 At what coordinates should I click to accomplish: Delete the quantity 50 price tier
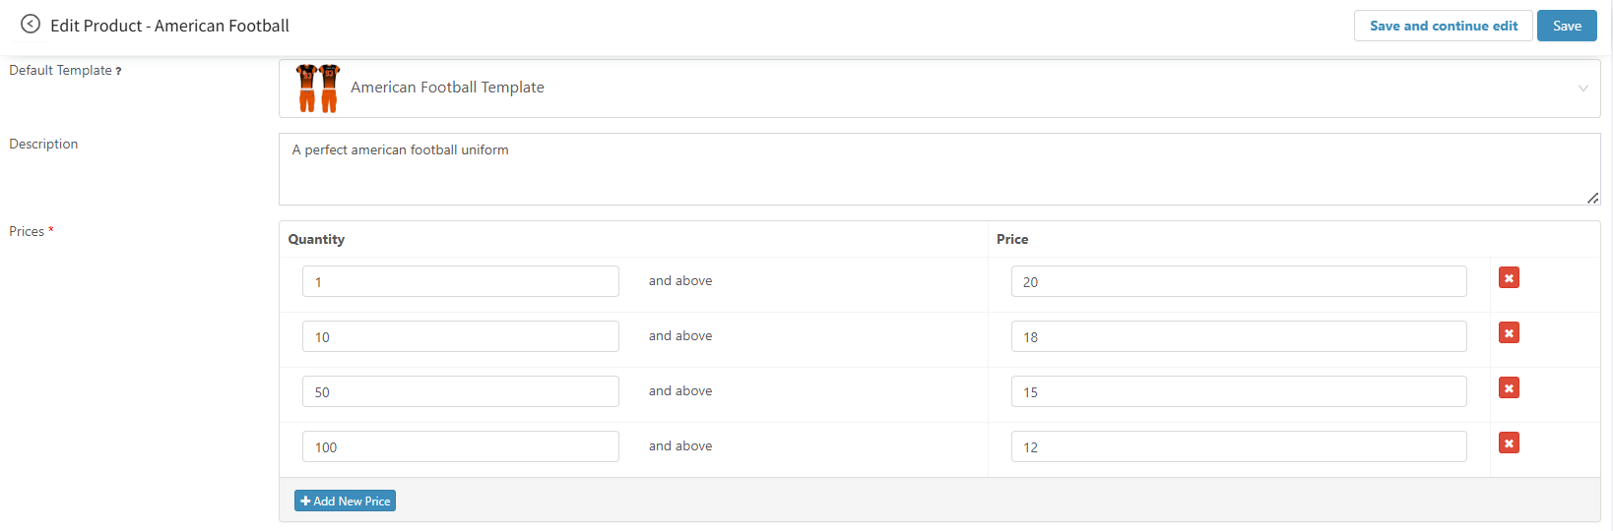pyautogui.click(x=1509, y=388)
